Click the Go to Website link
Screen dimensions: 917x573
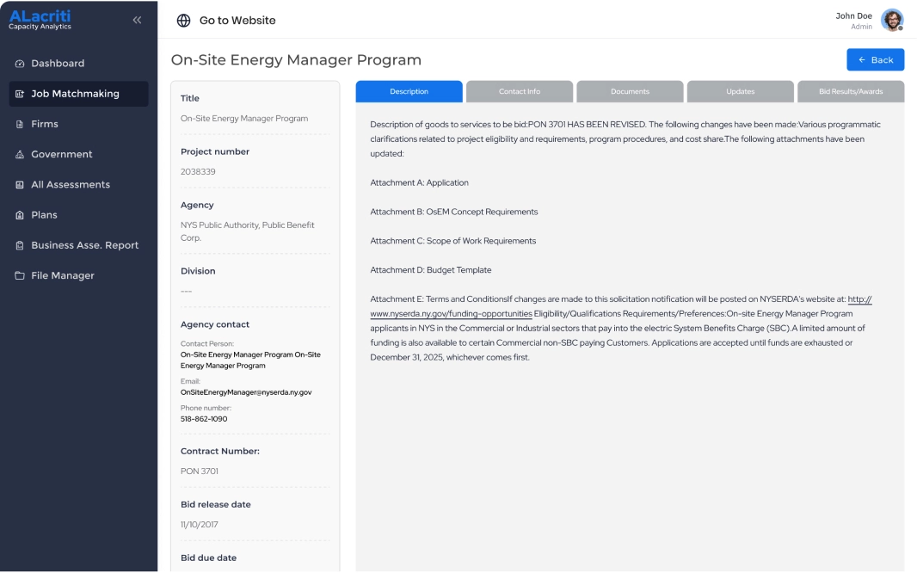pos(237,21)
